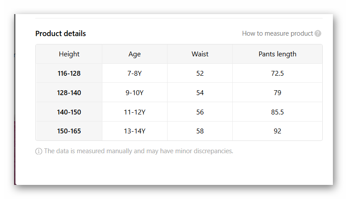Screen dimensions: 347x199
Task: Click the pants length value 85.5
Action: point(277,112)
